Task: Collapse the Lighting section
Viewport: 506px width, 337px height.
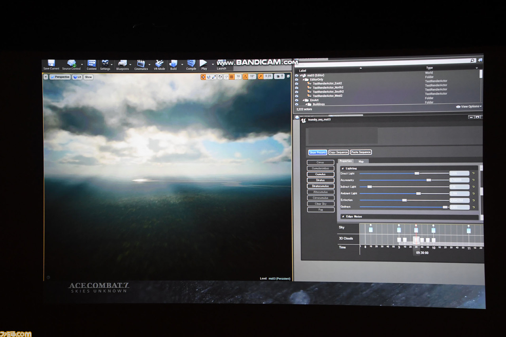Action: pos(343,168)
